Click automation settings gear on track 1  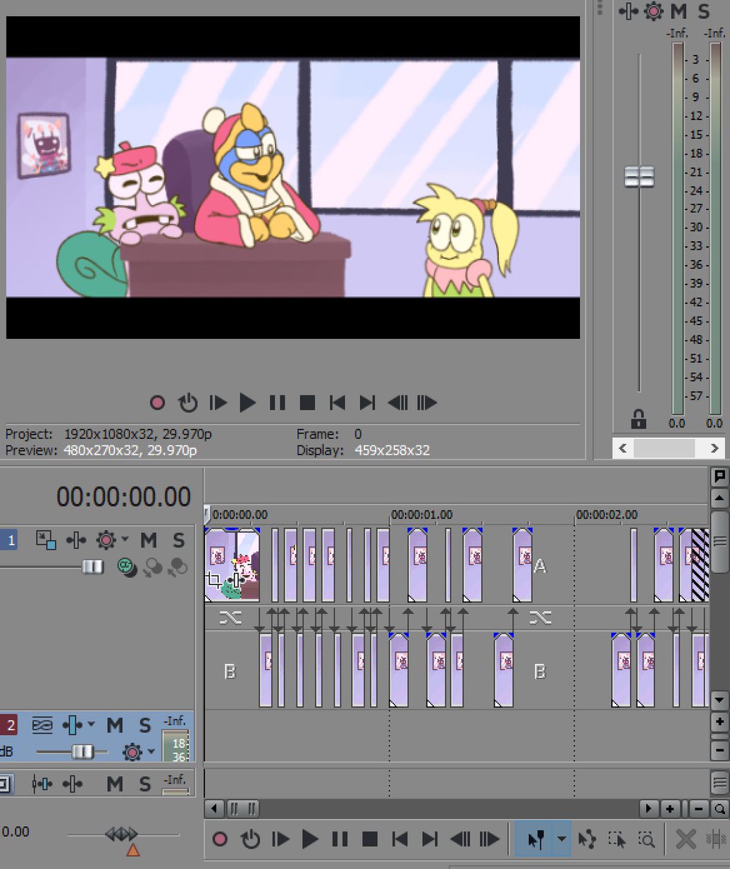[x=106, y=540]
